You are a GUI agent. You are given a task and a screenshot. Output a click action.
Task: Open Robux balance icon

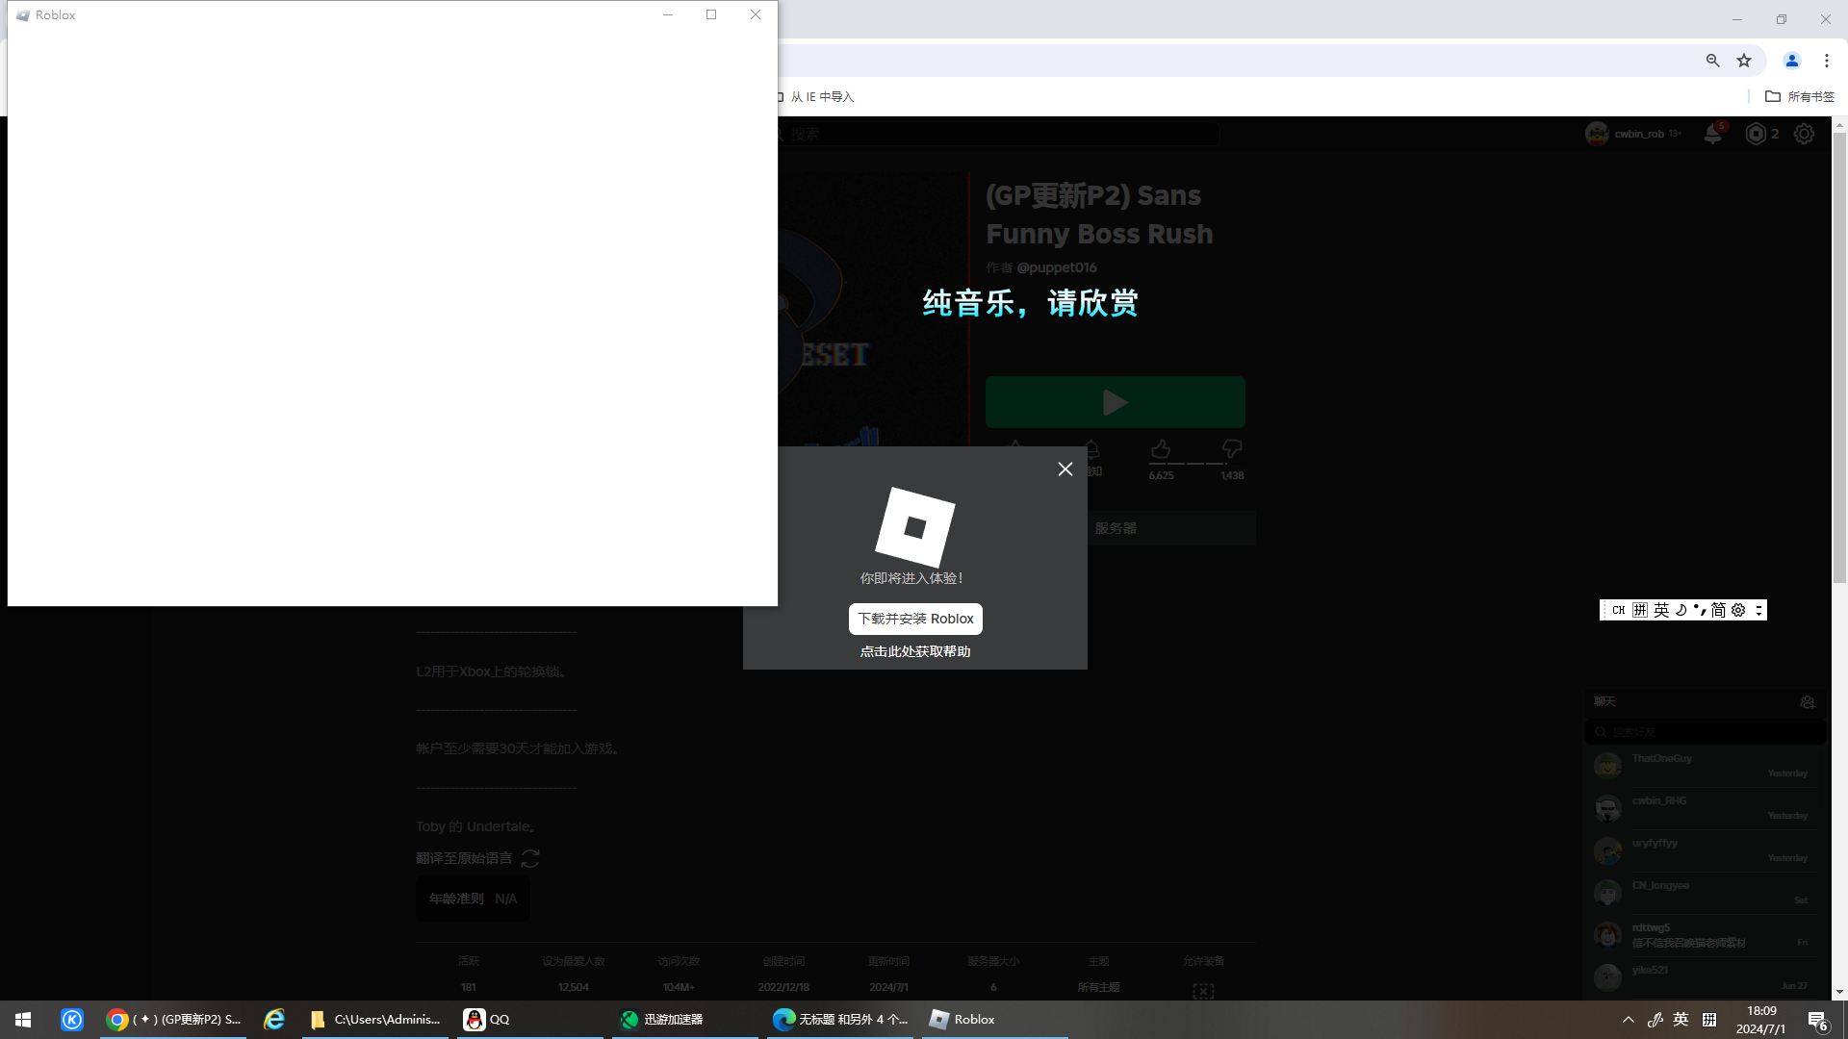pos(1757,134)
